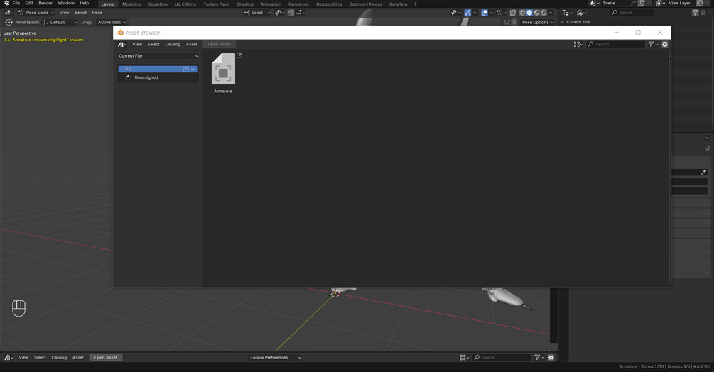Open snapping options dropdown

tap(301, 13)
